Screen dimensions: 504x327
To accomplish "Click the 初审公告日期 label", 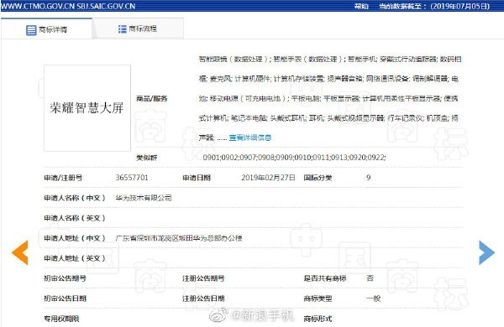I will point(65,298).
